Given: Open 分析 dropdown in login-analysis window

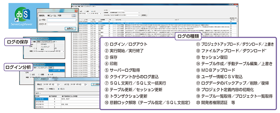Looking at the screenshot, I should pos(51,68).
